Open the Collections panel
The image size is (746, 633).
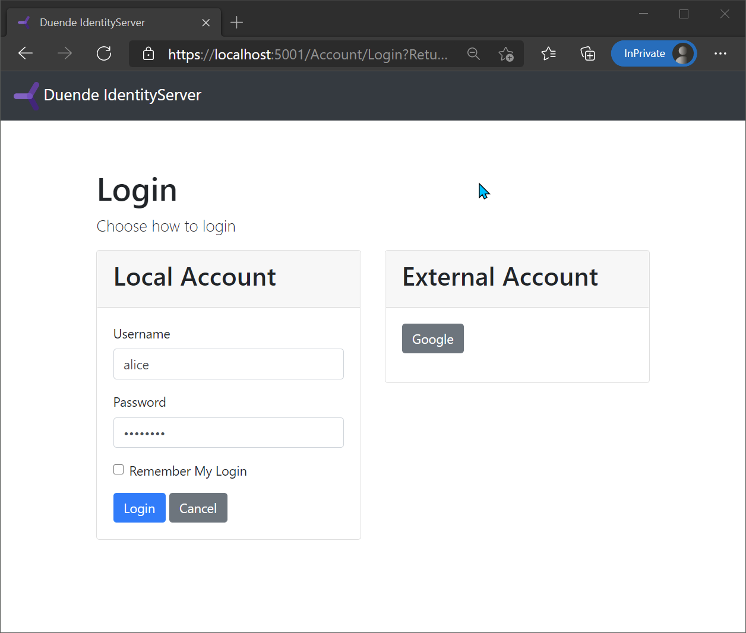point(588,53)
